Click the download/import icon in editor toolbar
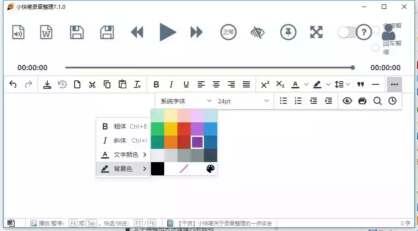 [47, 84]
